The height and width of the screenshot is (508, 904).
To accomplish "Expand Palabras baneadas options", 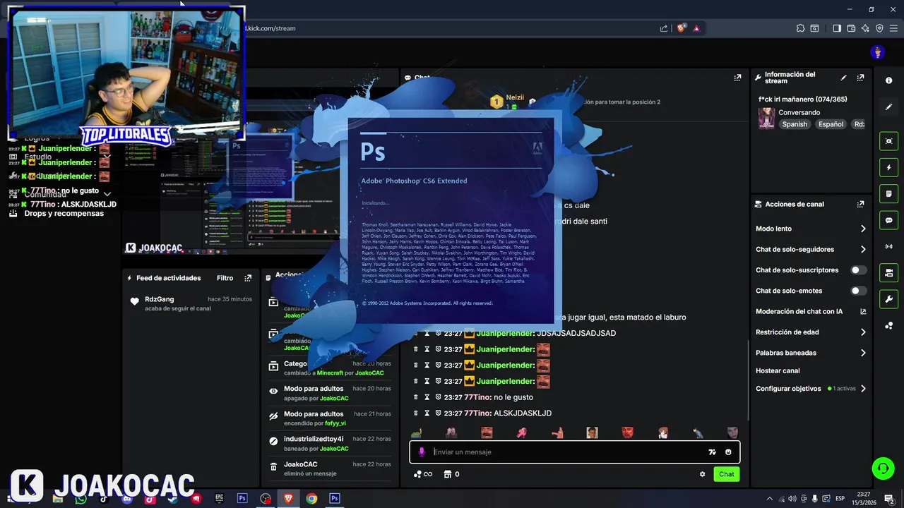I will coord(863,353).
